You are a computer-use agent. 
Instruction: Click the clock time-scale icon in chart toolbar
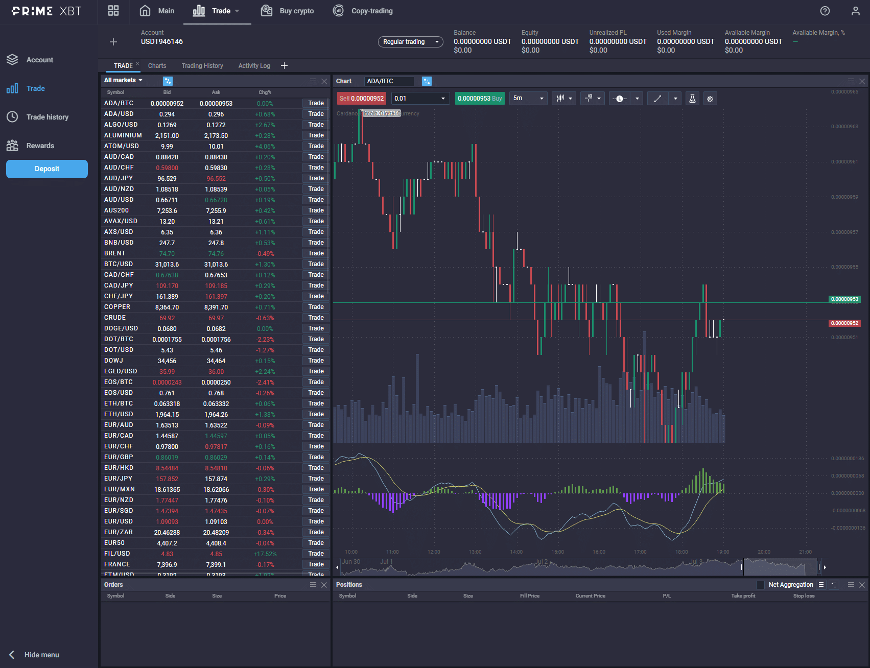coord(619,98)
